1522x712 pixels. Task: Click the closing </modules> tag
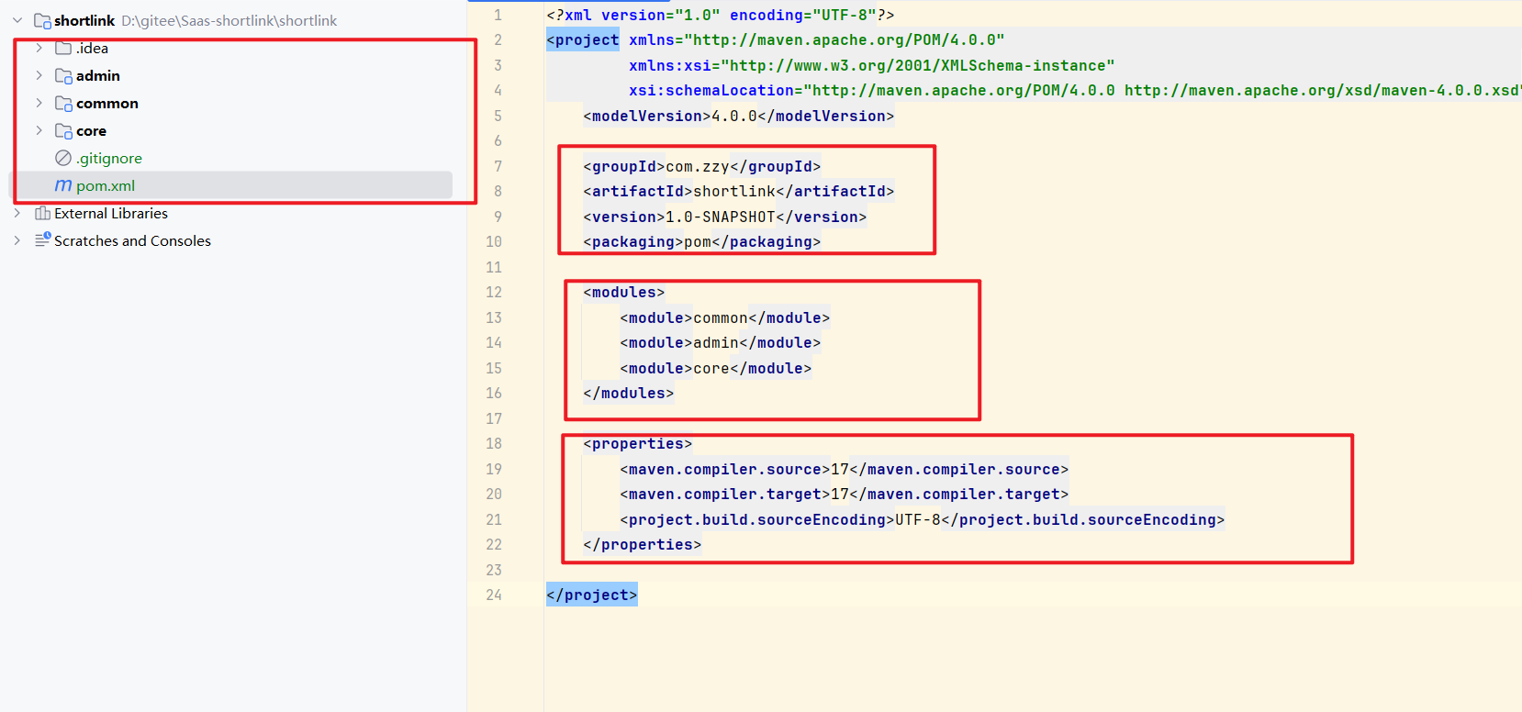pyautogui.click(x=629, y=393)
